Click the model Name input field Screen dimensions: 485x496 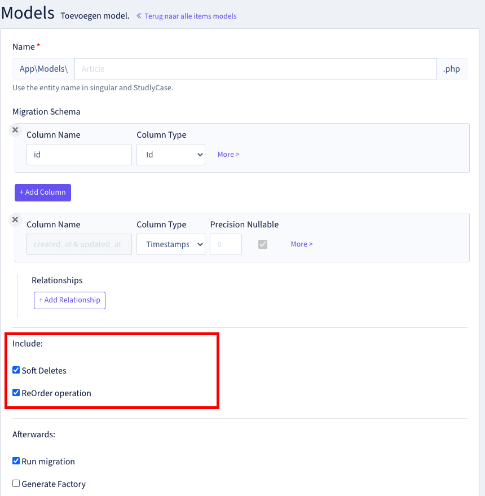click(255, 69)
